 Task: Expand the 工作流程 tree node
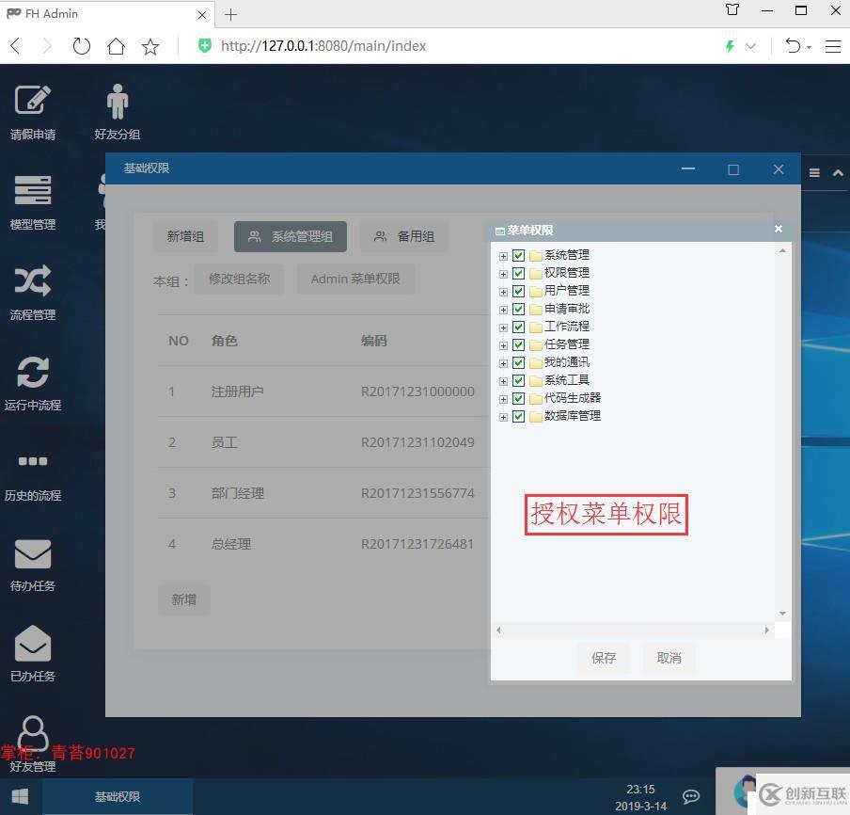tap(503, 328)
